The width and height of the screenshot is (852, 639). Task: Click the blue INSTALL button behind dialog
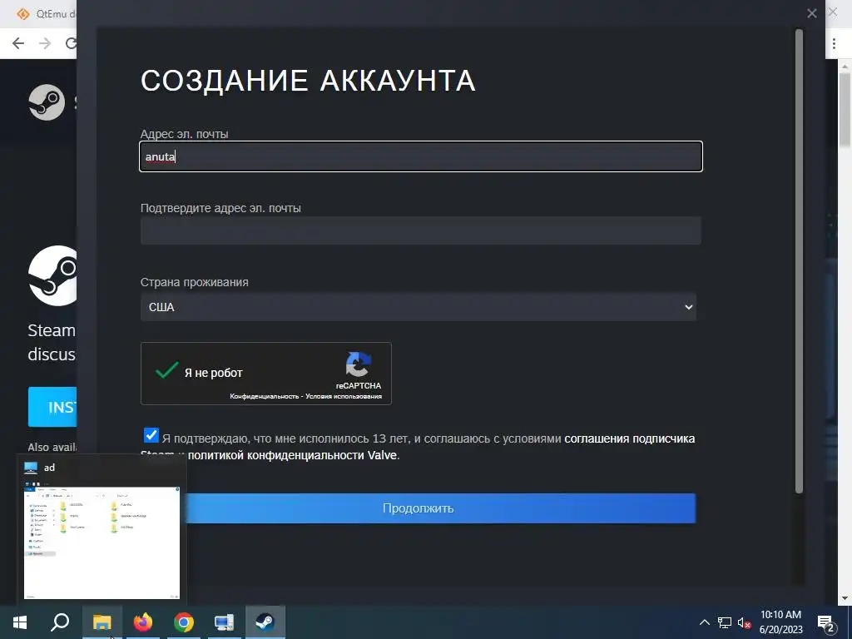coord(52,406)
